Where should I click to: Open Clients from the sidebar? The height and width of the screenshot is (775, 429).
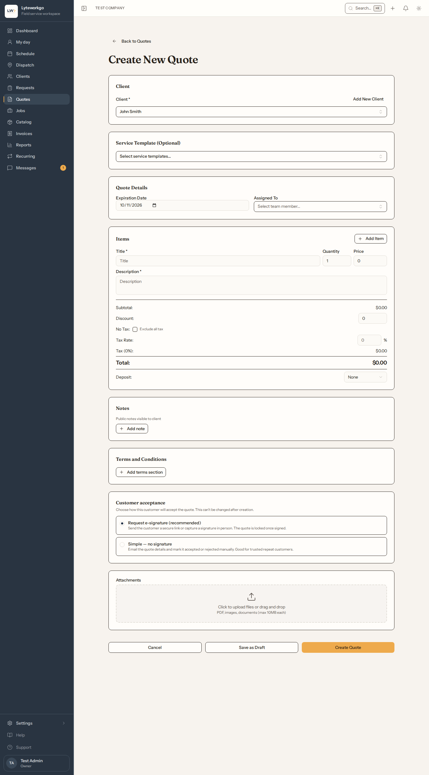(x=37, y=76)
